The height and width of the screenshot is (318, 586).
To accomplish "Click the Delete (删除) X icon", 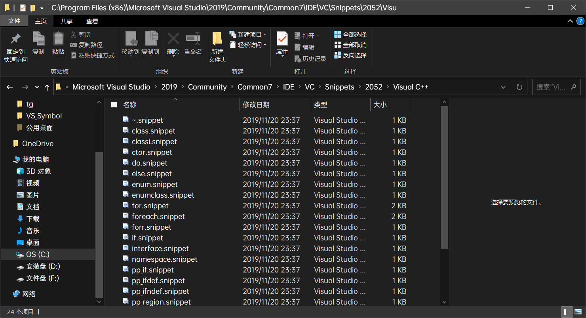I will tap(173, 39).
